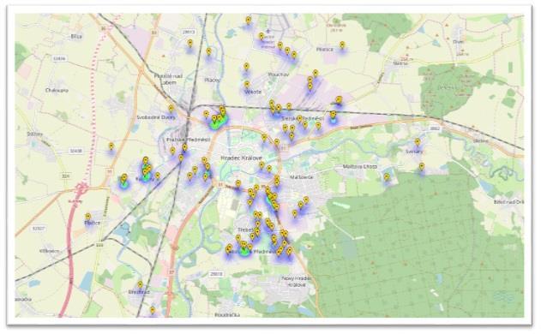The width and height of the screenshot is (541, 334).
Task: Select the marker above Svobodné Dvory label
Action: click(171, 109)
